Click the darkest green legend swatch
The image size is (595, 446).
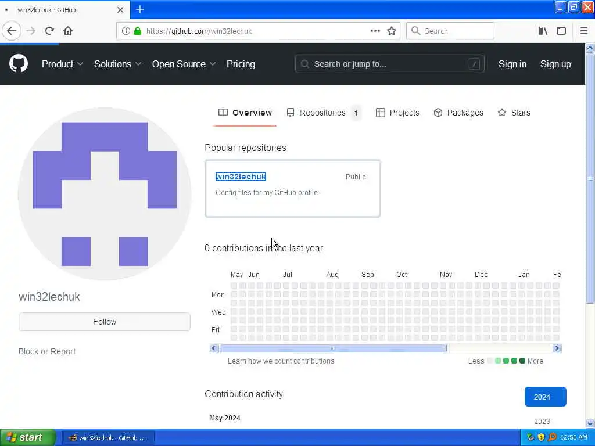(522, 361)
